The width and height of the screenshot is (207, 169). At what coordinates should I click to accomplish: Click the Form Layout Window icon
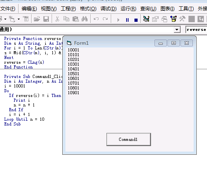pos(164,19)
